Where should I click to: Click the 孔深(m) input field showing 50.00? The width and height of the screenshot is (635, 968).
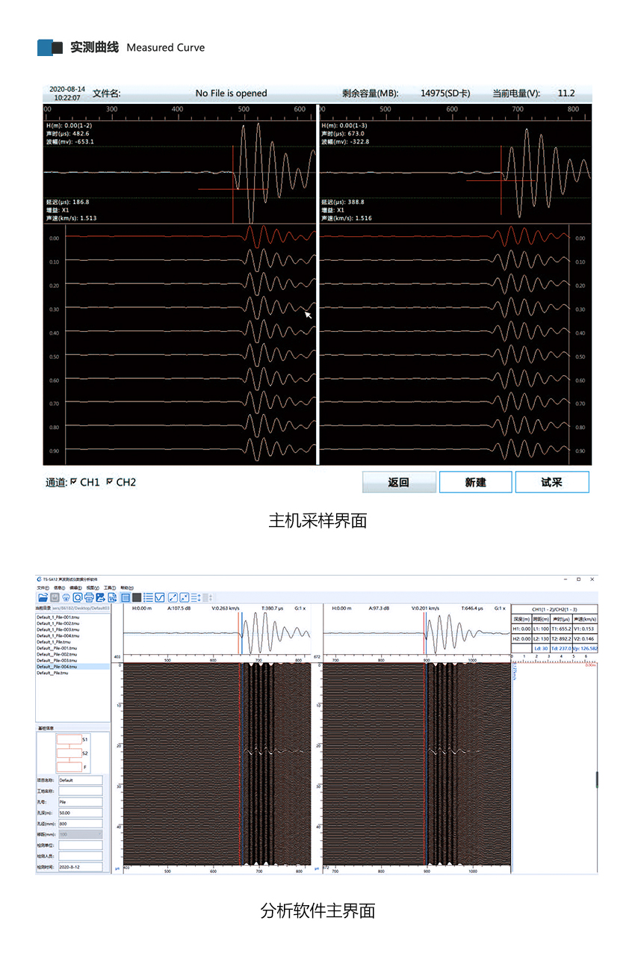coord(80,812)
